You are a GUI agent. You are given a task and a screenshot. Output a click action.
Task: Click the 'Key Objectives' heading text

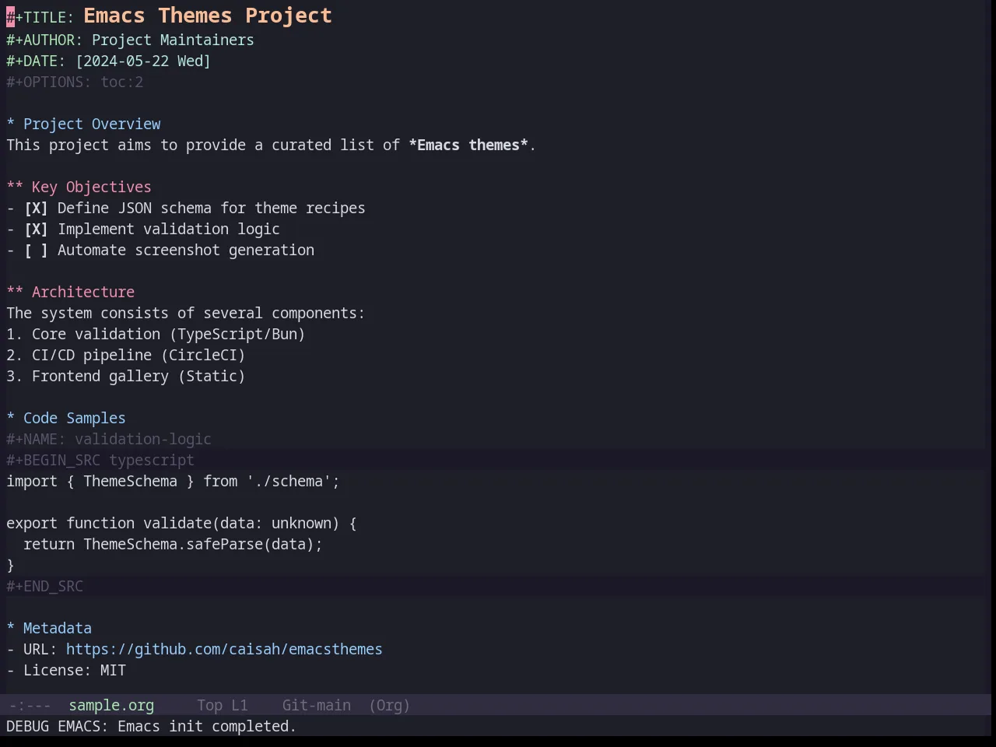92,187
